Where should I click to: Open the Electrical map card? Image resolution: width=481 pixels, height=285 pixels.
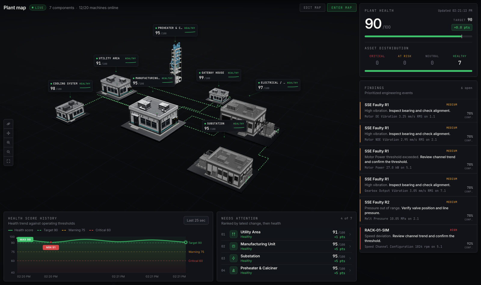(x=278, y=85)
